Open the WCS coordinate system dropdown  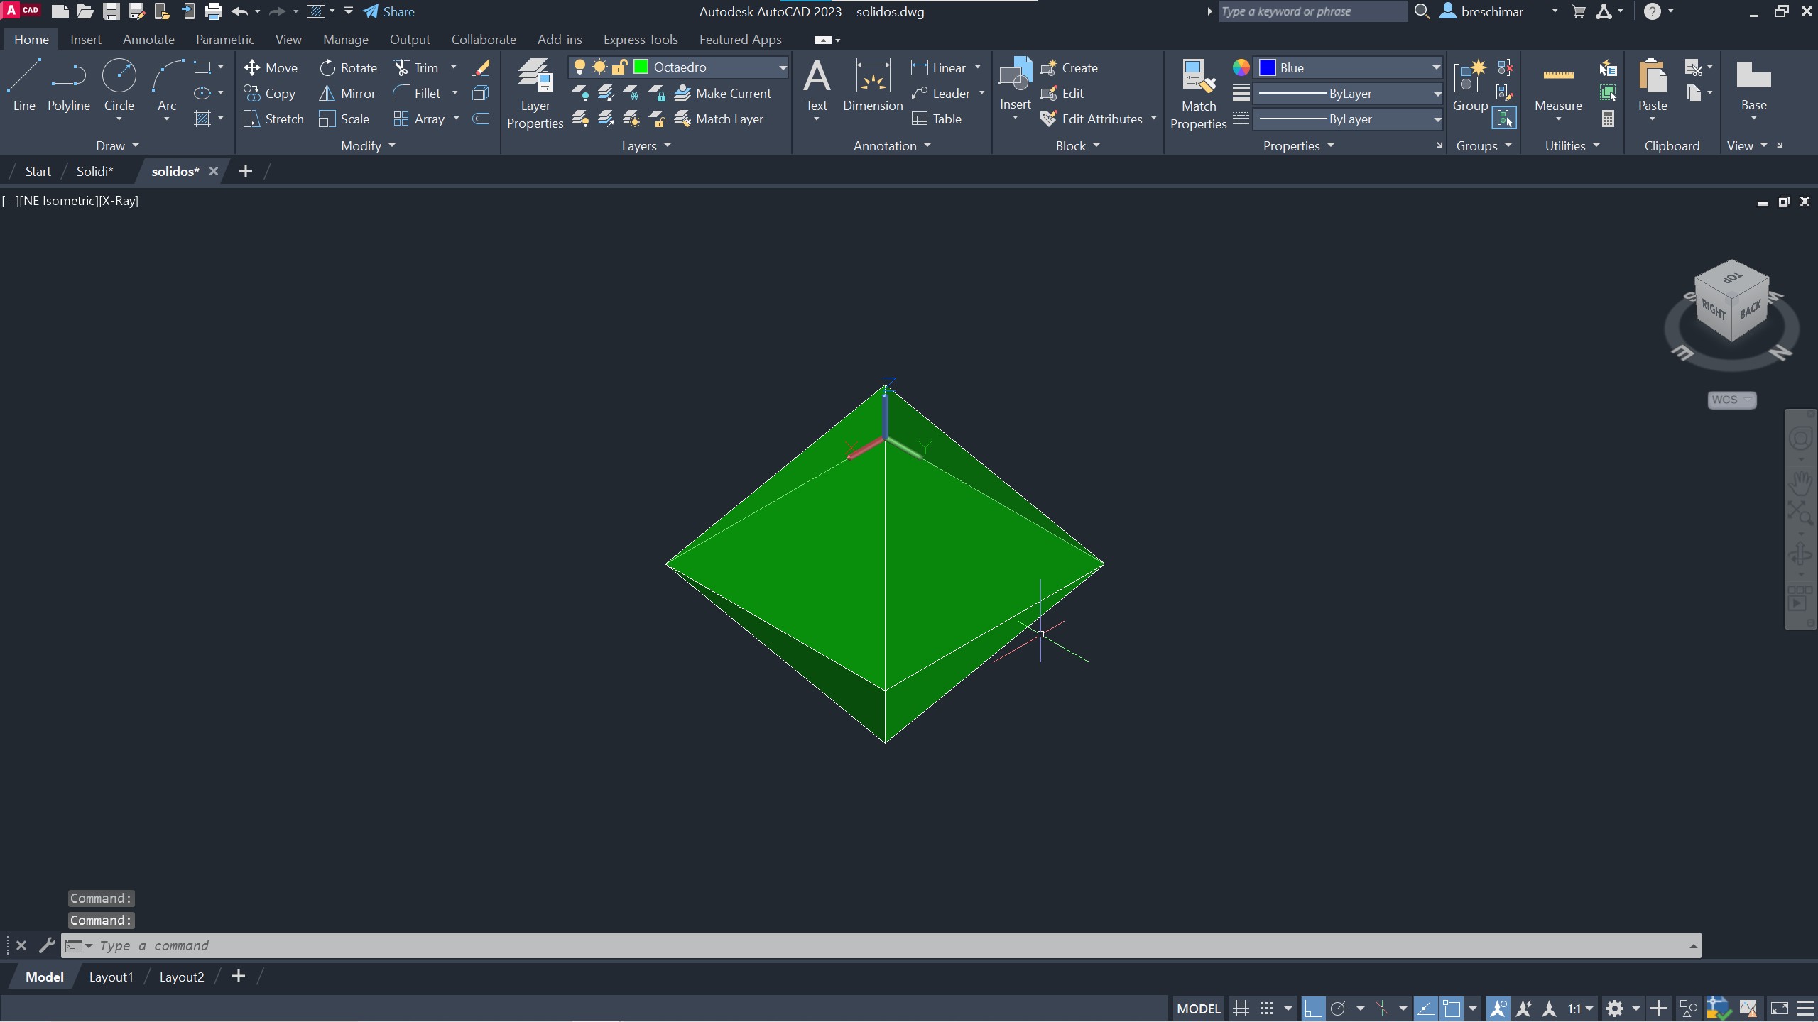(x=1731, y=400)
